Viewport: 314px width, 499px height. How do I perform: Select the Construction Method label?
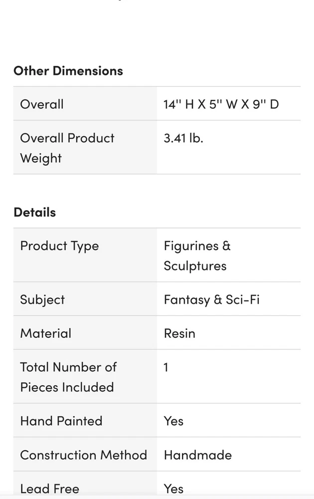tap(83, 455)
